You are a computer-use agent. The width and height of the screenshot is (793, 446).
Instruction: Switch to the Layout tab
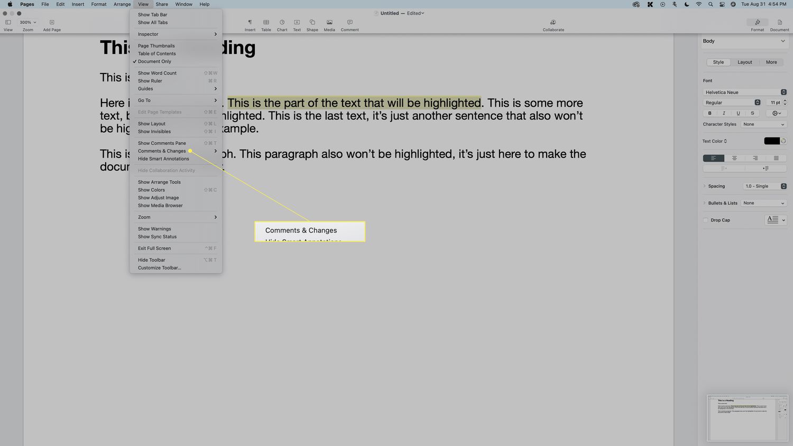744,62
